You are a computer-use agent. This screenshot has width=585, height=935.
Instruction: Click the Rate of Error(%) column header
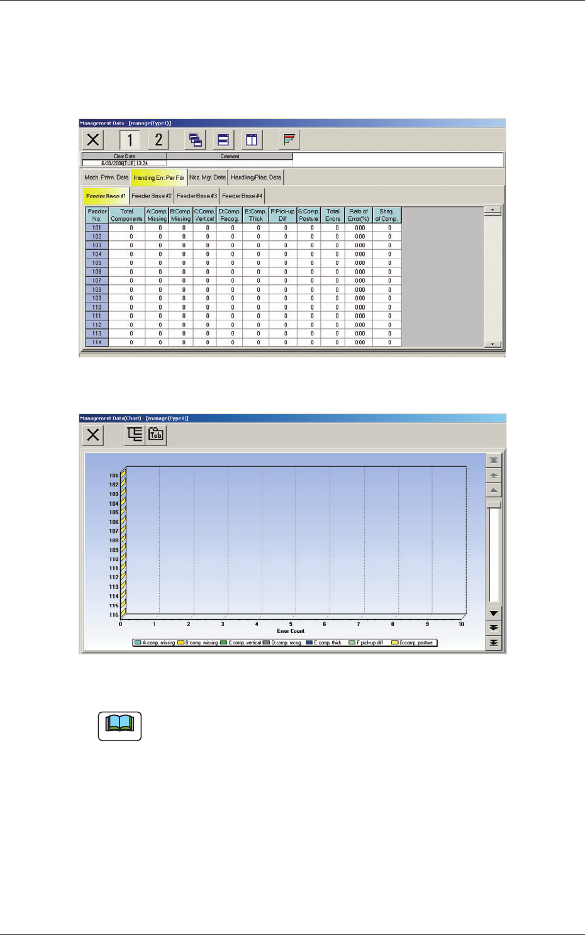click(359, 215)
